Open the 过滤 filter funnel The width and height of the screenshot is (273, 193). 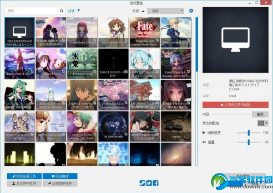[x=79, y=10]
